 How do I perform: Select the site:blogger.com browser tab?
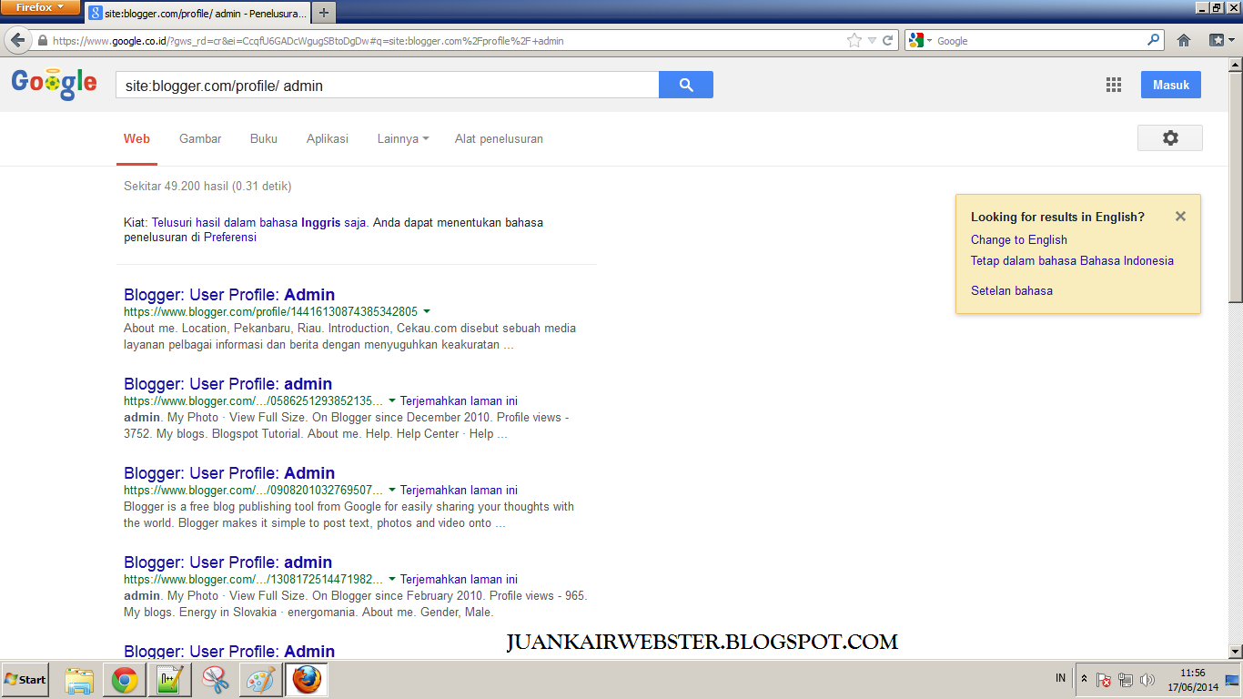(x=197, y=14)
